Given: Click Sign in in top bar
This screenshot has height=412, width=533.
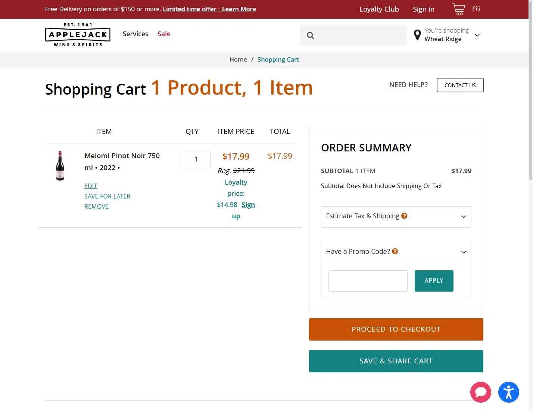Looking at the screenshot, I should click(423, 9).
